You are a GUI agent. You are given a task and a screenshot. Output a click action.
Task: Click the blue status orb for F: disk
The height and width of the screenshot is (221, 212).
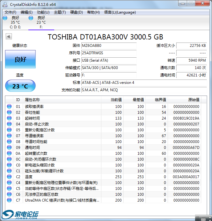(31, 18)
